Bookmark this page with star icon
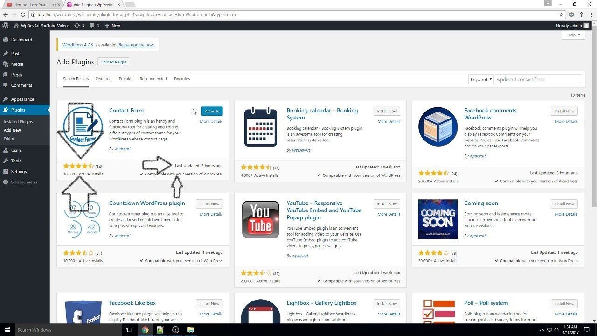This screenshot has height=336, width=597. click(562, 14)
